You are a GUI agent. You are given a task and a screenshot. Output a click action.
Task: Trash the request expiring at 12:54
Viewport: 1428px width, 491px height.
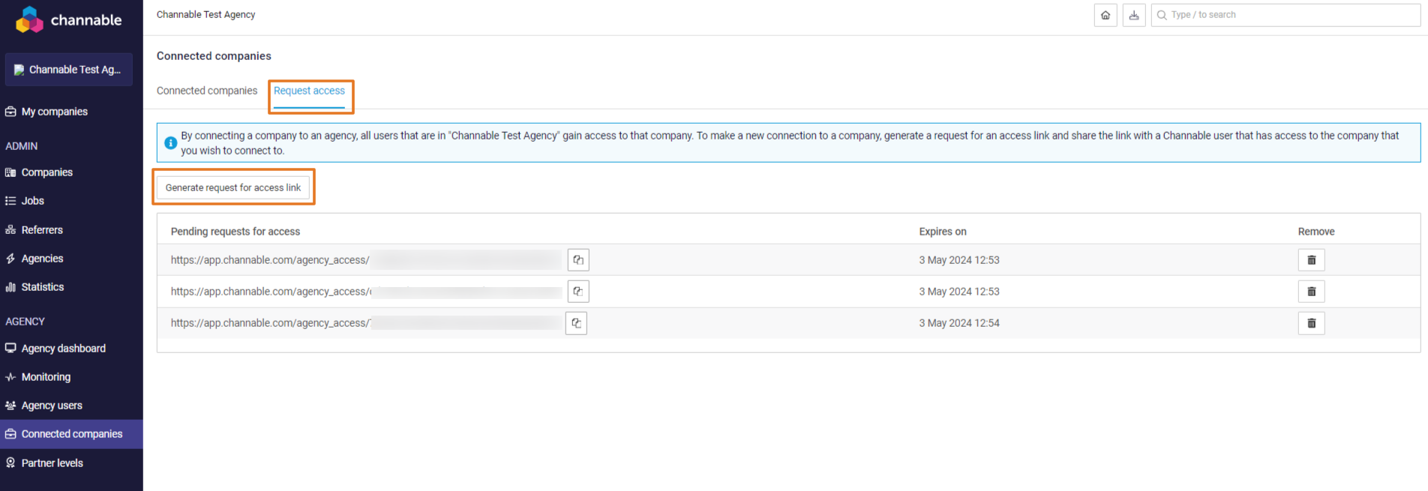coord(1311,323)
